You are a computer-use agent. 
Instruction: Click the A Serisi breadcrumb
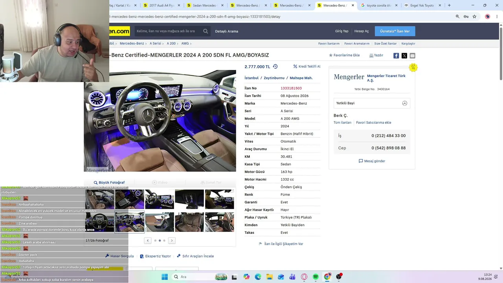156,43
